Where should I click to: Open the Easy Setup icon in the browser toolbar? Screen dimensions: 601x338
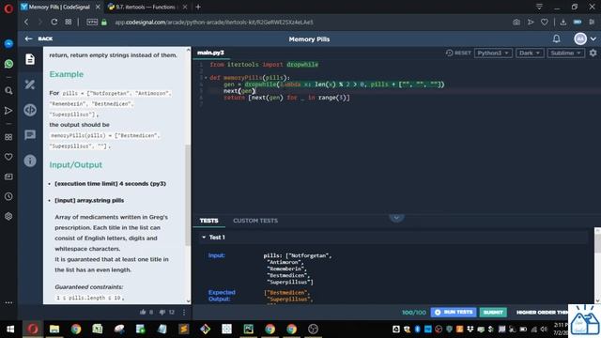592,23
